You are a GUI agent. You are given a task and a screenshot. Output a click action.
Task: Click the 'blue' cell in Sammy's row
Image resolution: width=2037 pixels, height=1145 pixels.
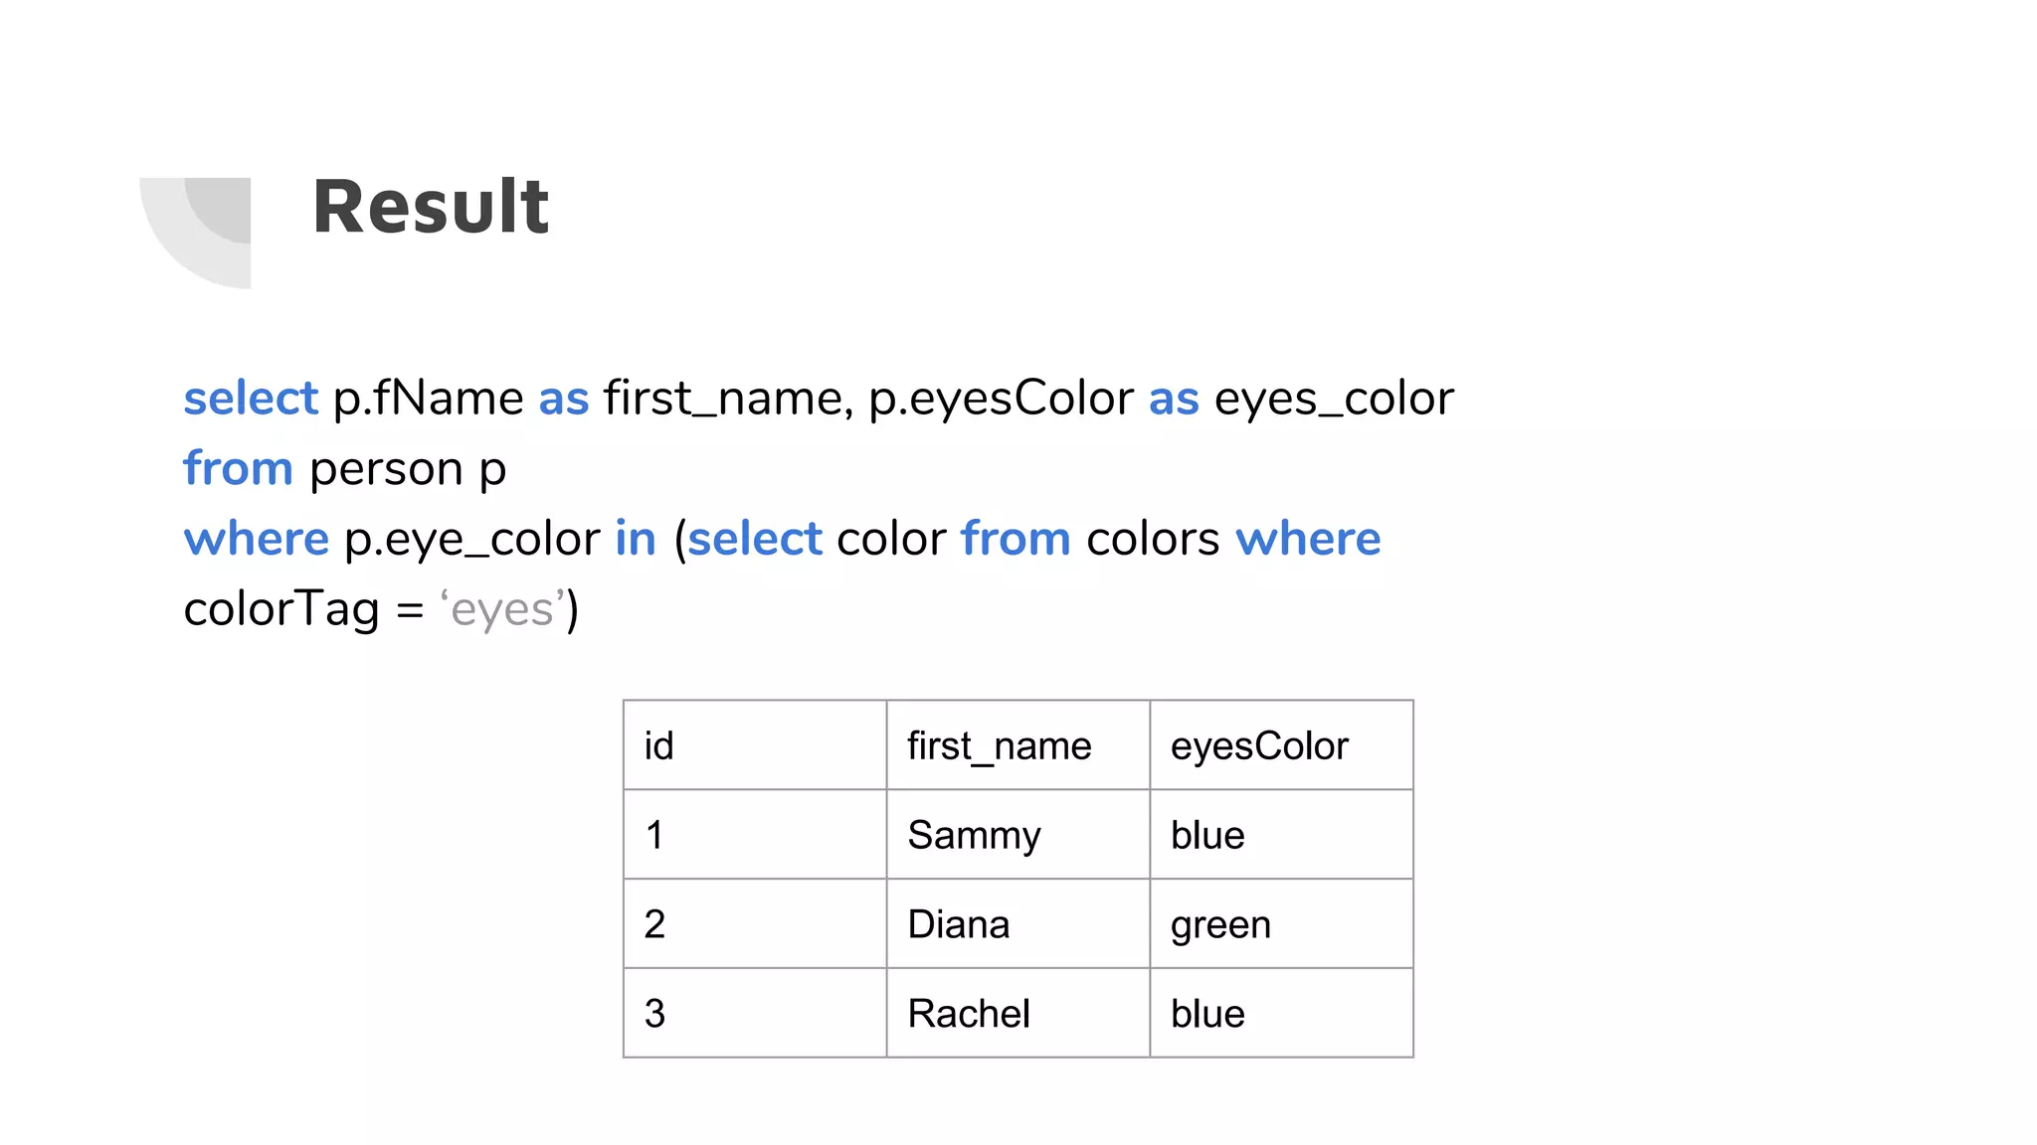[x=1281, y=835]
